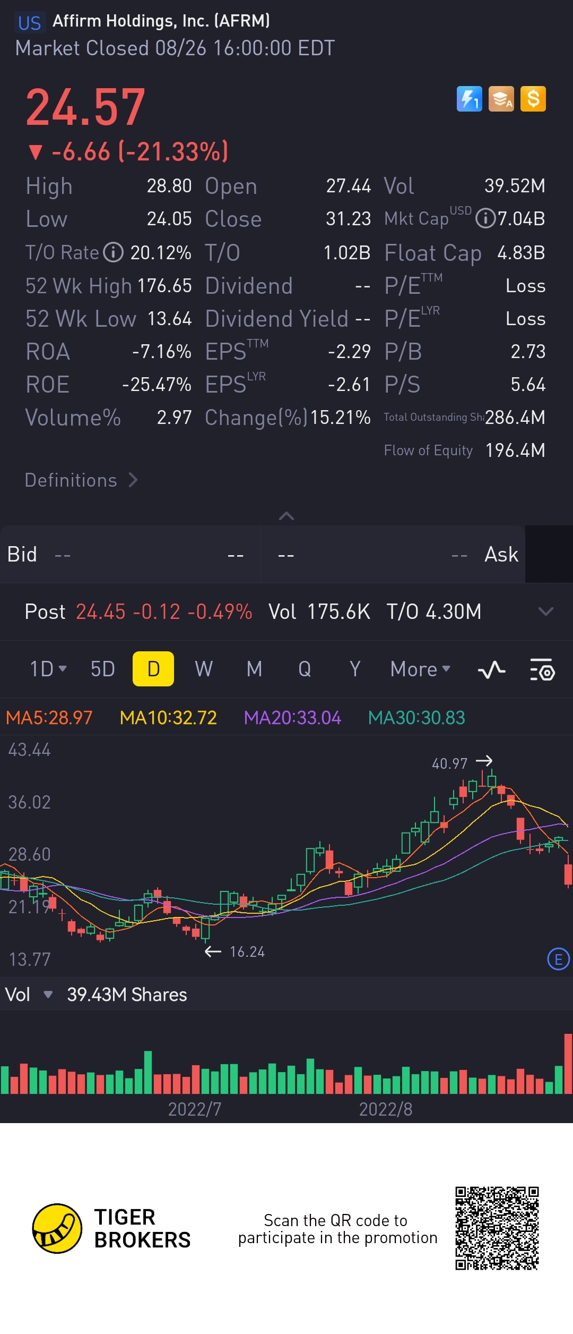The width and height of the screenshot is (573, 1334).
Task: Tap the current price 24.57
Action: (x=85, y=108)
